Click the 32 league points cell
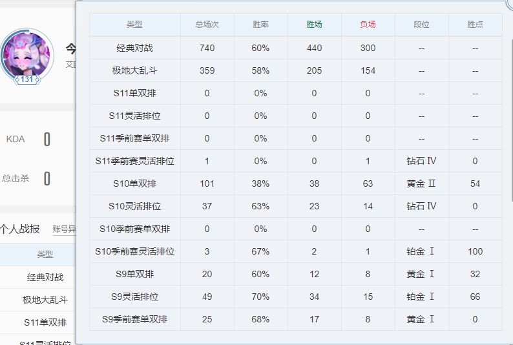 coord(475,274)
